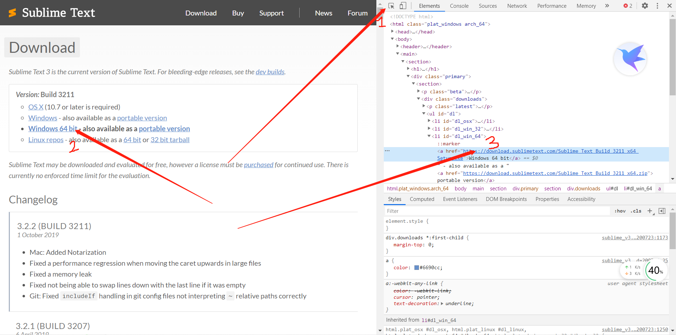
Task: Collapse ul id dl node
Action: tap(424, 113)
